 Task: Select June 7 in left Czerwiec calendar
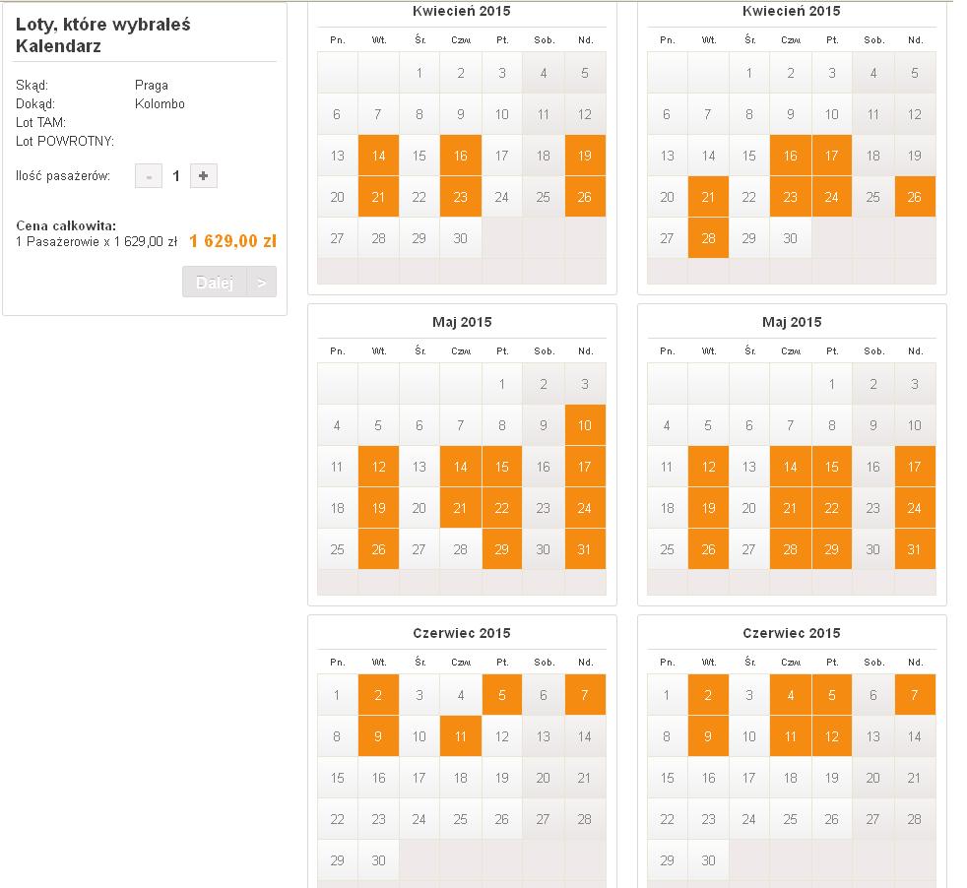pos(585,695)
